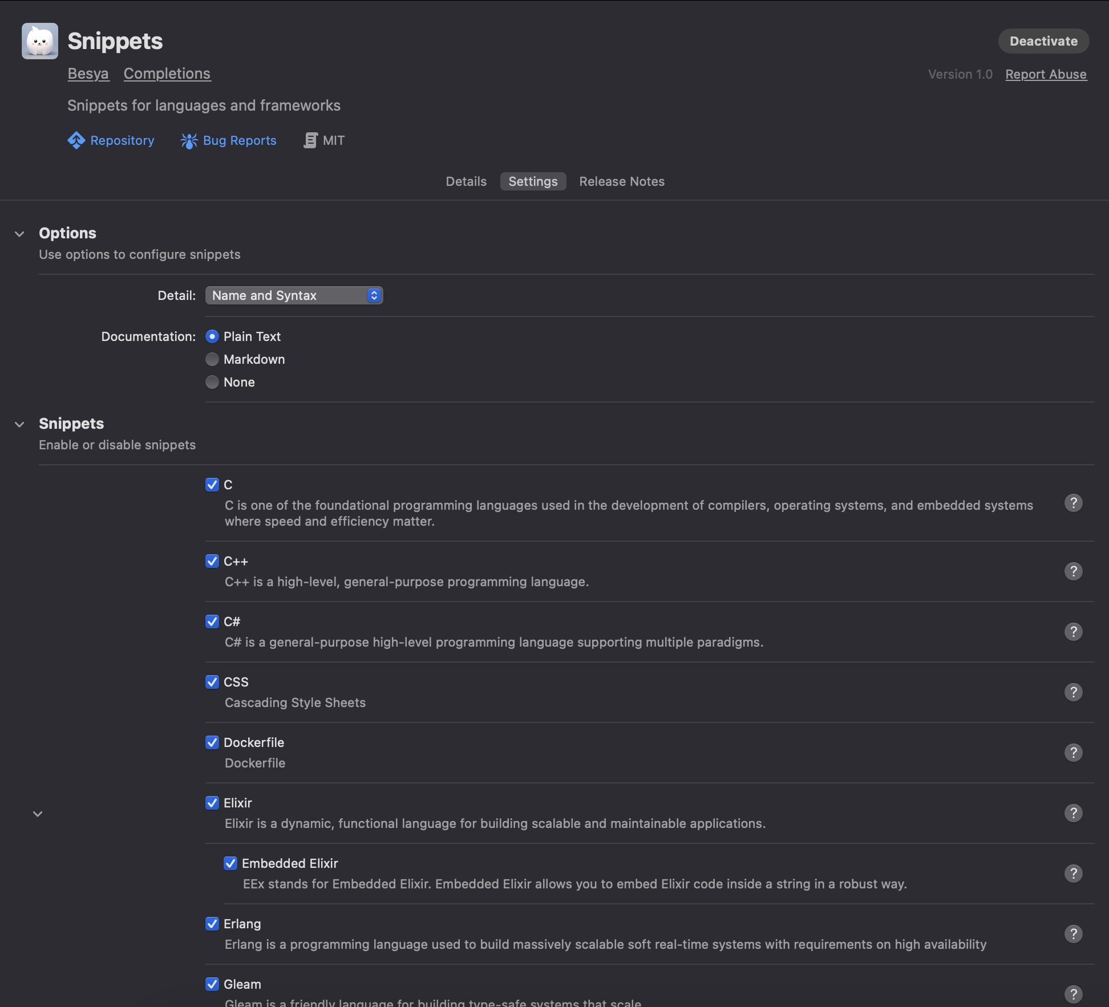Screen dimensions: 1109x1007
Task: Open the Release Notes tab
Action: [622, 181]
